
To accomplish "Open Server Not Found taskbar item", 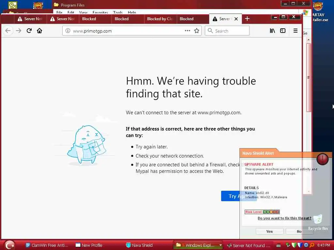I will (249, 245).
